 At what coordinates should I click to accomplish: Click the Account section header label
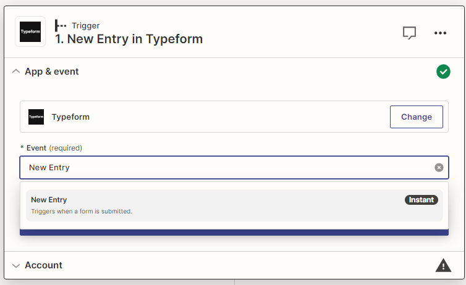coord(43,265)
